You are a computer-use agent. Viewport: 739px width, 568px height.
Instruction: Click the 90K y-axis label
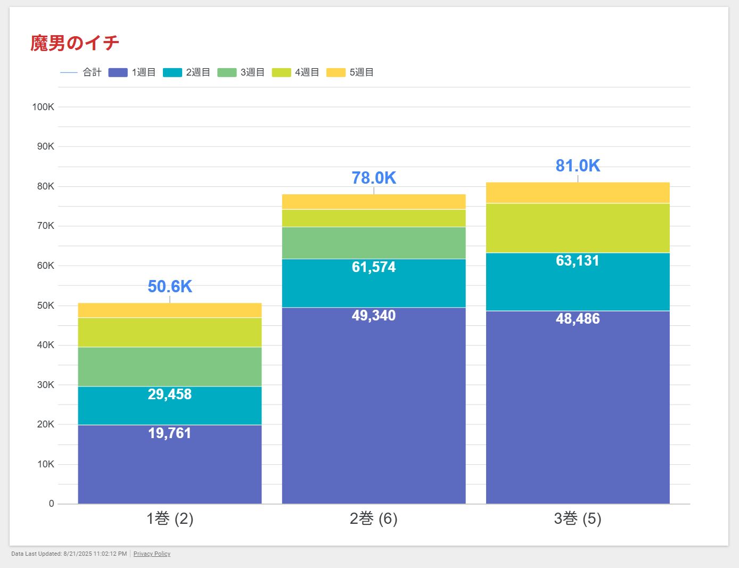point(46,146)
